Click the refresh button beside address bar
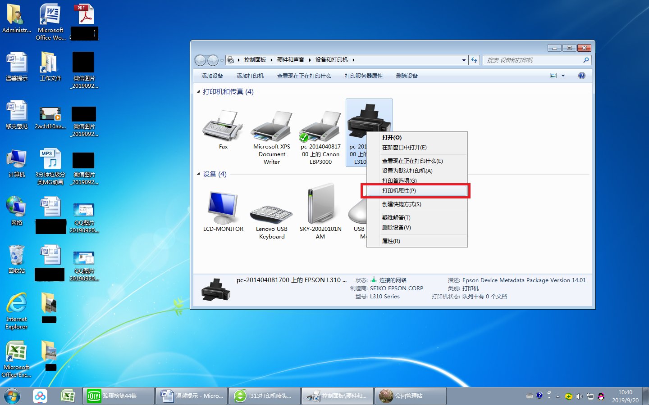 (474, 60)
